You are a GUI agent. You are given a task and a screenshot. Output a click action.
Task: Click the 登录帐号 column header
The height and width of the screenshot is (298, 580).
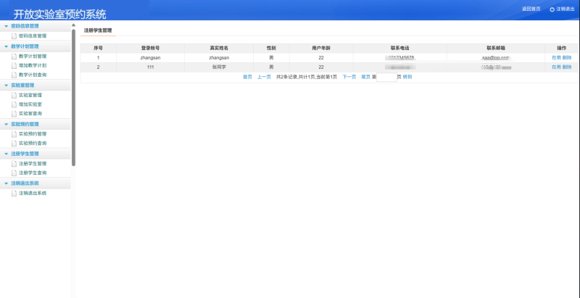click(150, 49)
